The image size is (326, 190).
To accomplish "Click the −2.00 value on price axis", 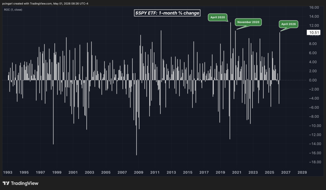I will [314, 89].
